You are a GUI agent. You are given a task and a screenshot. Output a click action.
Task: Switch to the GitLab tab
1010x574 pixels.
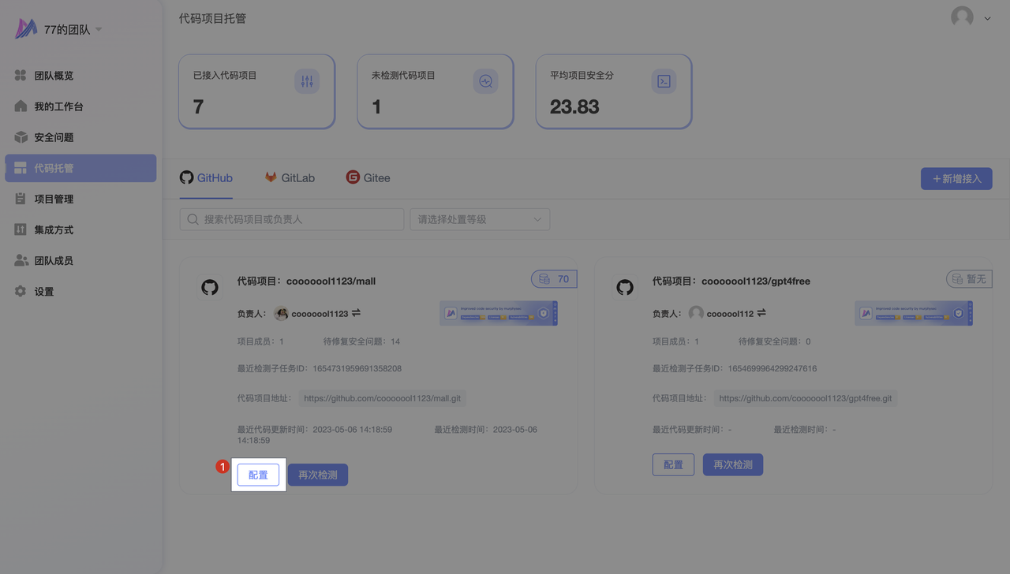click(x=290, y=177)
